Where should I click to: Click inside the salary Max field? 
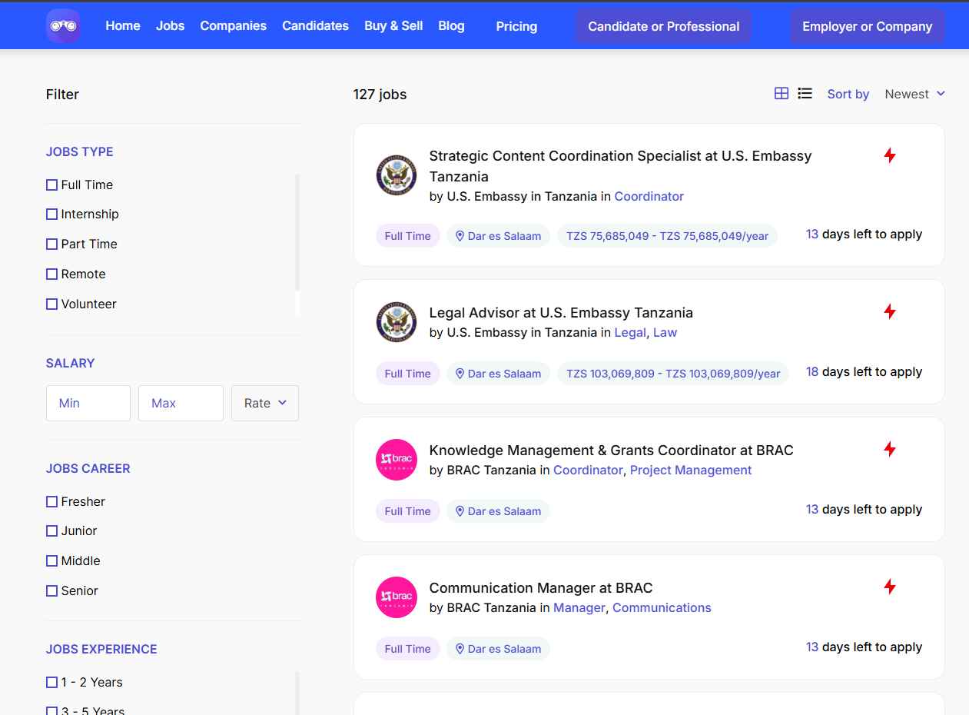[x=181, y=403]
